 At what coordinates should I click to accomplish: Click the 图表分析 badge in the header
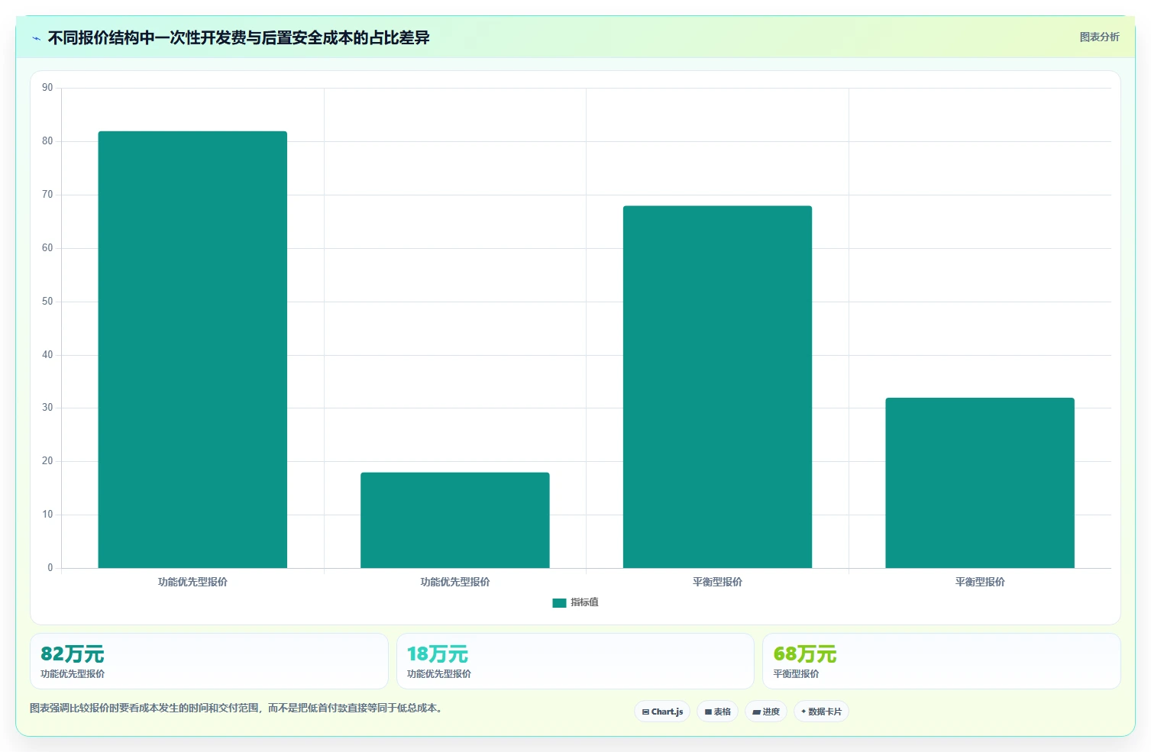(x=1099, y=37)
